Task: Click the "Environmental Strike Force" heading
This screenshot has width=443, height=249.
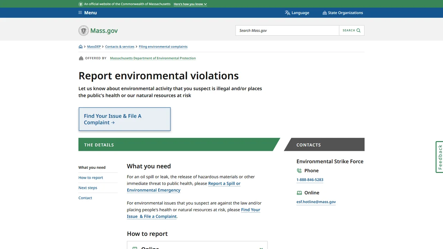Action: pyautogui.click(x=330, y=162)
